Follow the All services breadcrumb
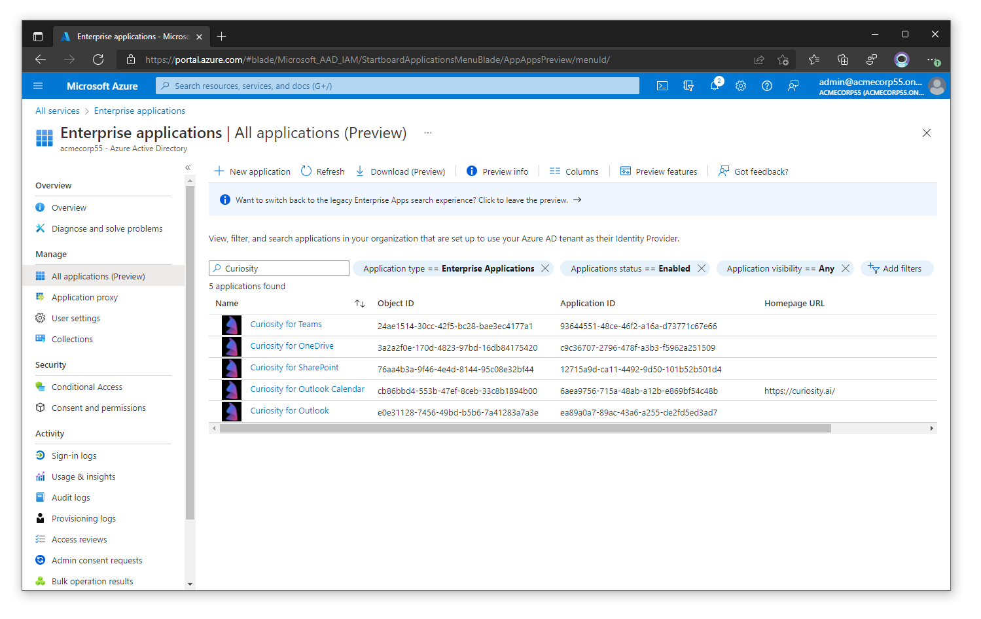 click(x=58, y=111)
